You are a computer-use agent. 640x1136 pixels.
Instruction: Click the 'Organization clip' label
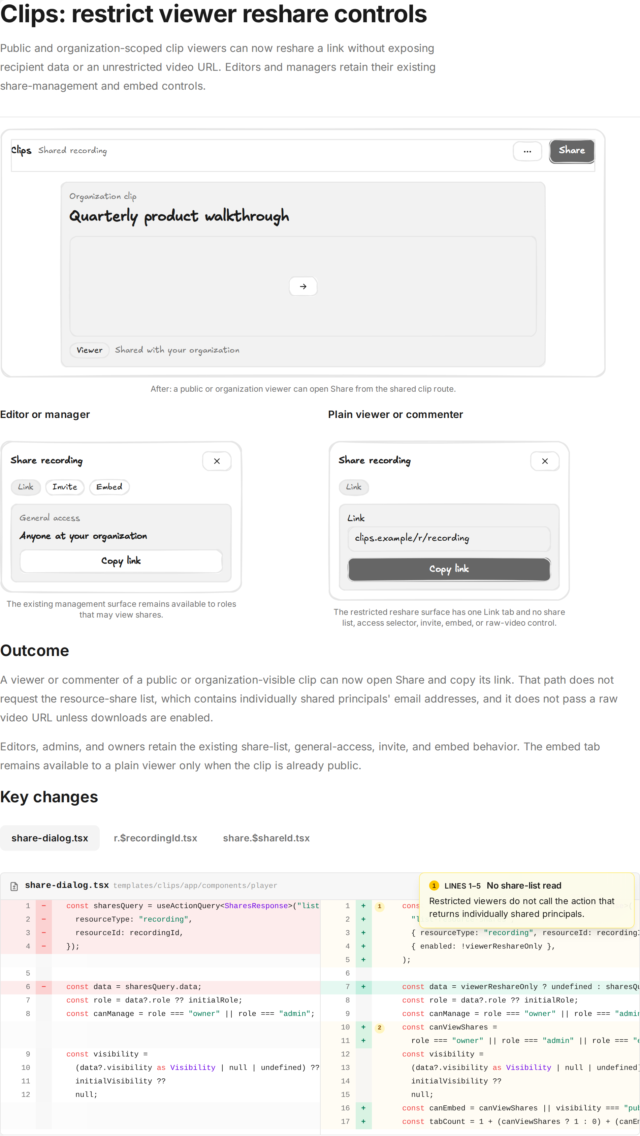coord(103,196)
